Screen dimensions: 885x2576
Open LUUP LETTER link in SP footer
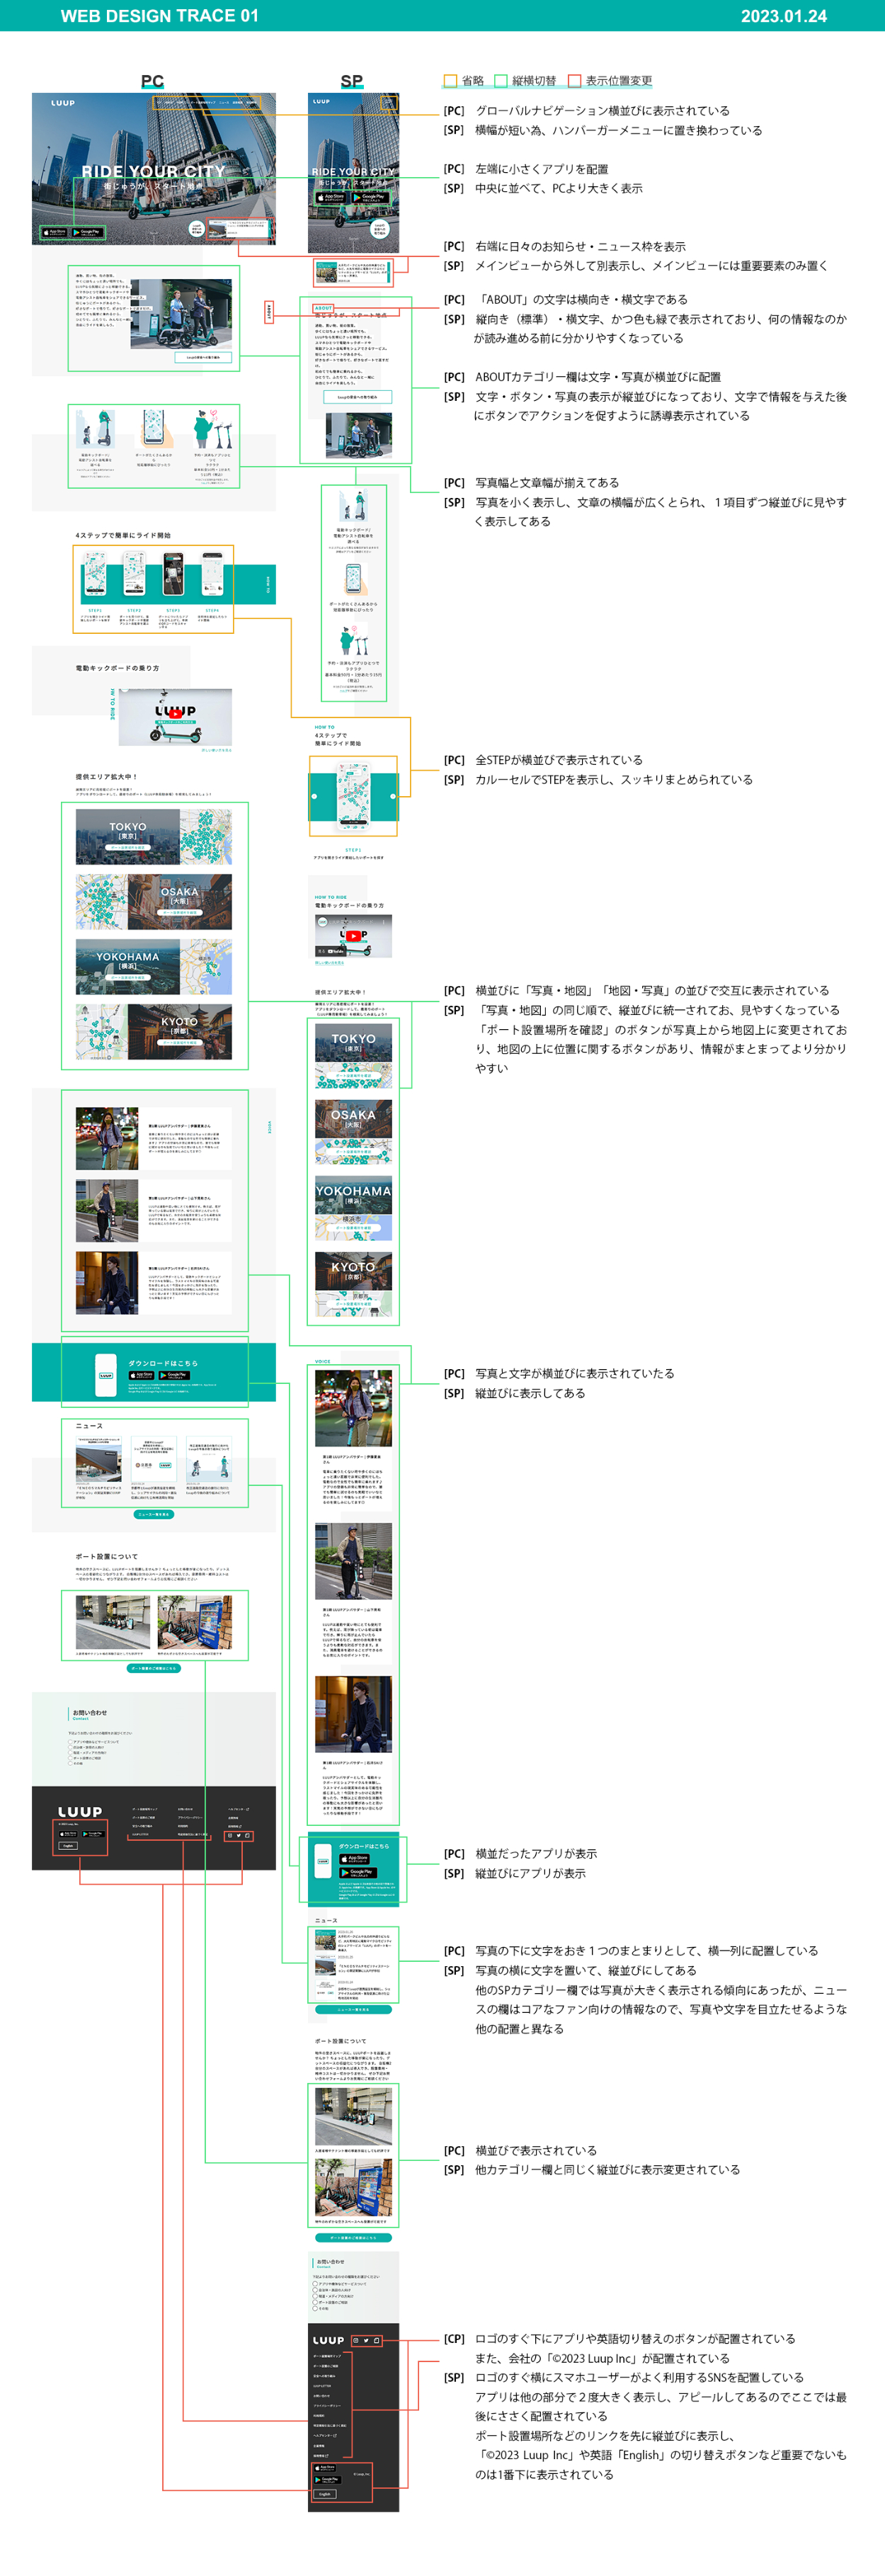coord(322,2386)
